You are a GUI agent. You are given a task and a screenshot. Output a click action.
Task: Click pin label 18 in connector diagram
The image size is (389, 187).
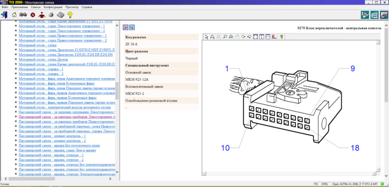pyautogui.click(x=355, y=148)
